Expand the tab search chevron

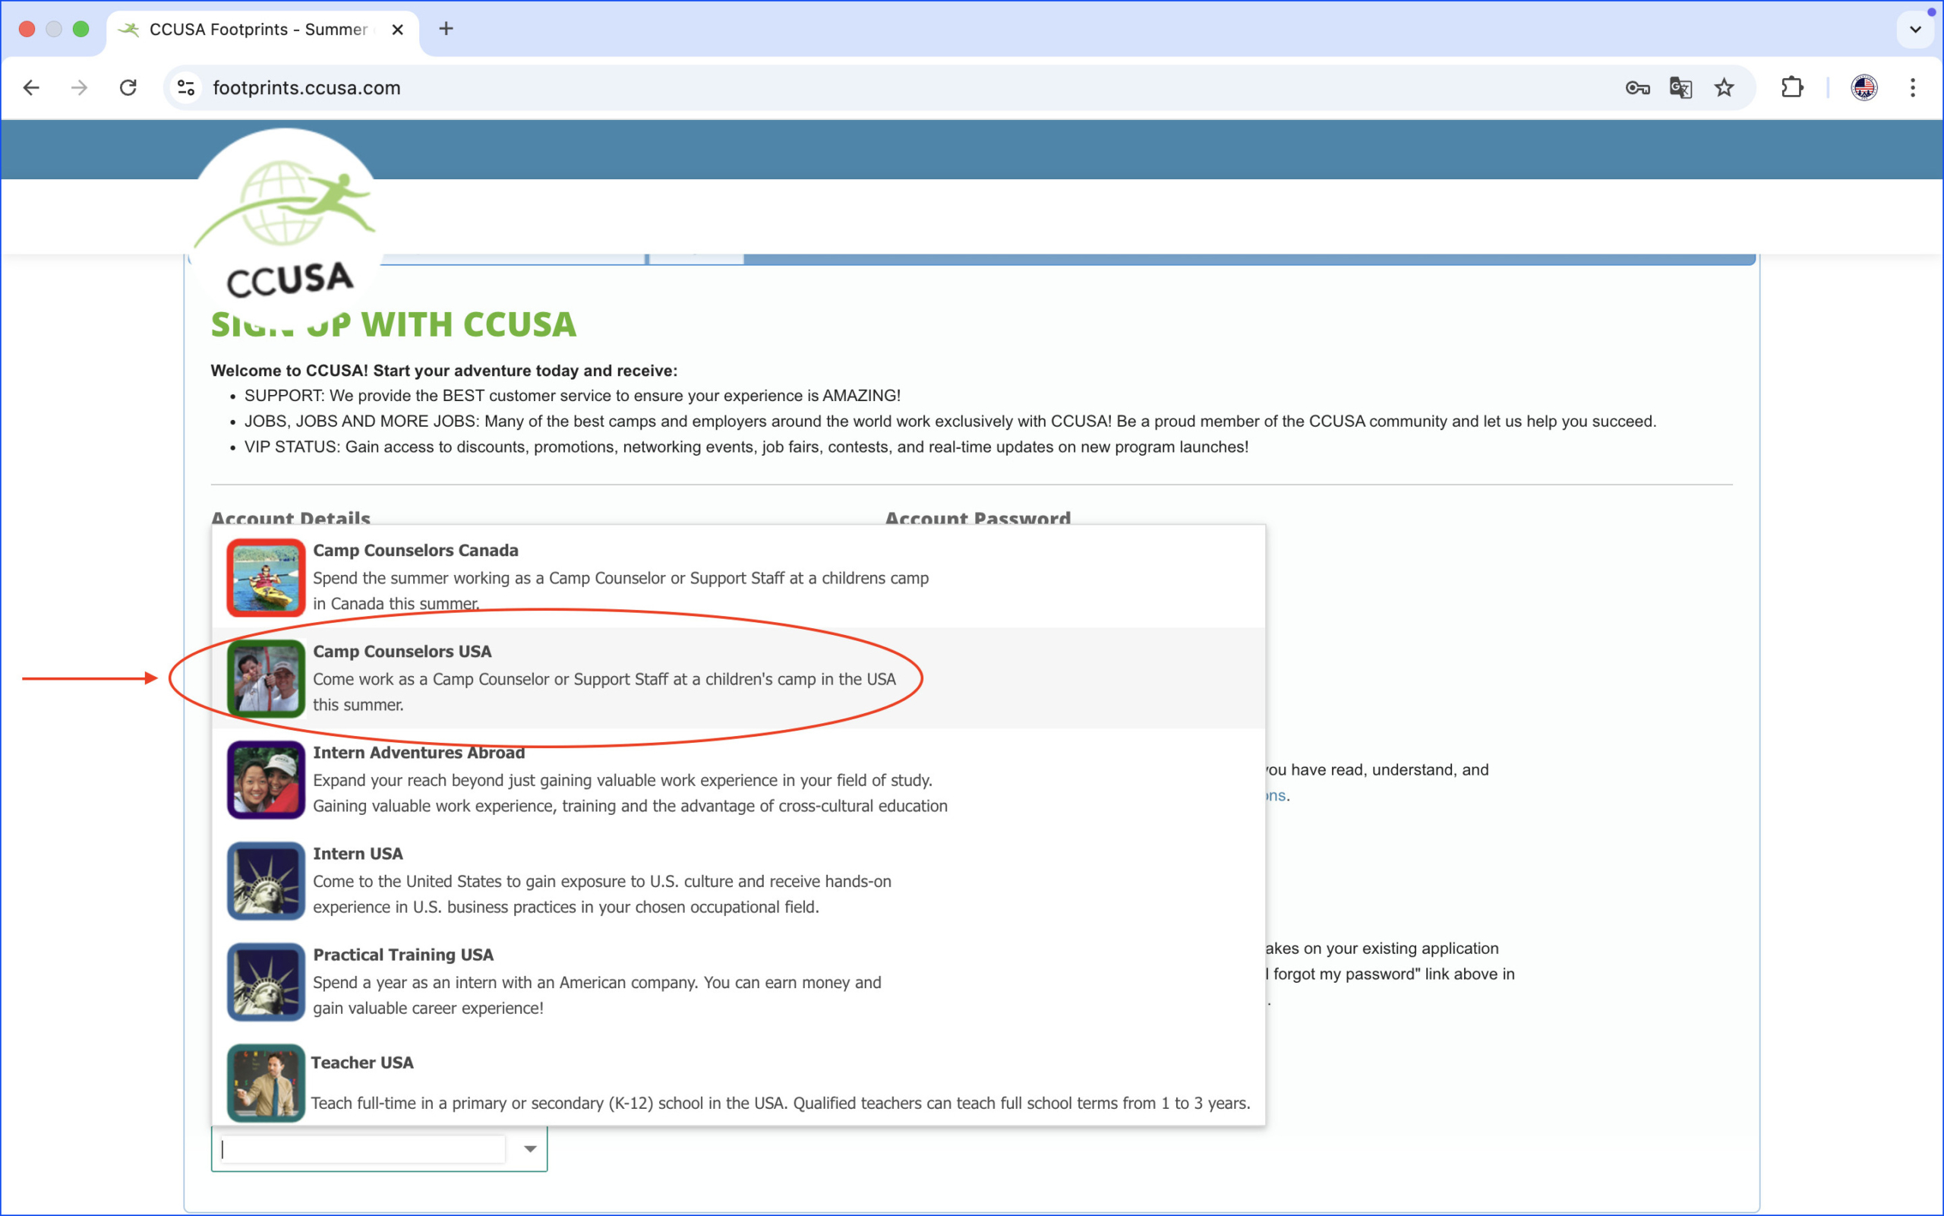(x=1915, y=29)
